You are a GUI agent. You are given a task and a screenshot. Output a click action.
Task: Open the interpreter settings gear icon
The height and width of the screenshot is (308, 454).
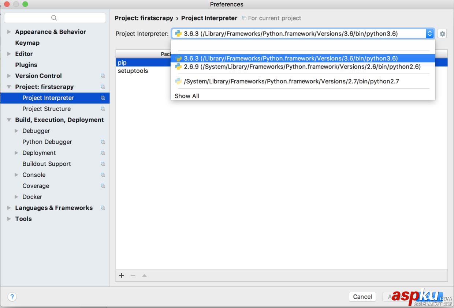(442, 34)
